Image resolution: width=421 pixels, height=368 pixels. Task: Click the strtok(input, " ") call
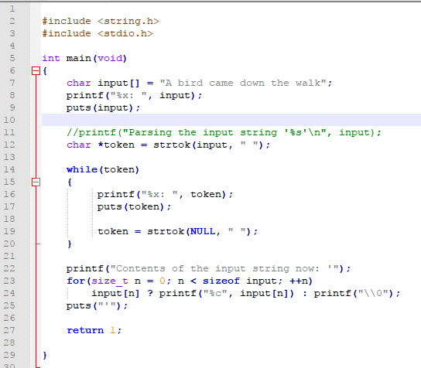click(x=209, y=145)
